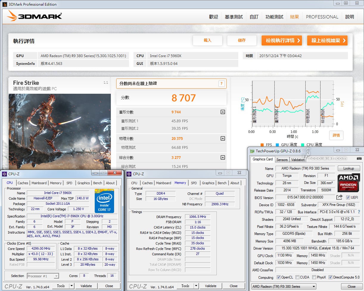The height and width of the screenshot is (291, 364).
Task: Click the 線上檢視結果 button
Action: [x=327, y=40]
